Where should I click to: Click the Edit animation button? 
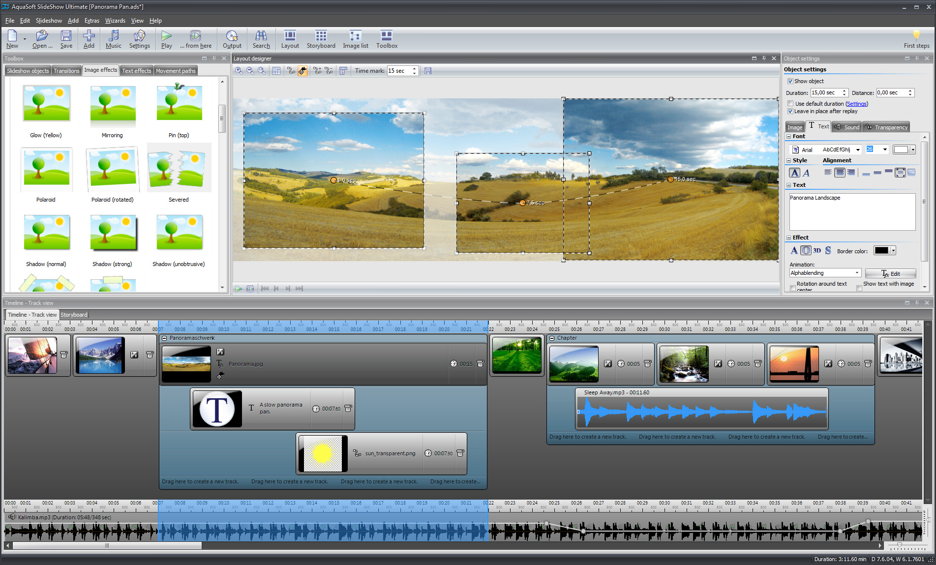click(x=890, y=274)
